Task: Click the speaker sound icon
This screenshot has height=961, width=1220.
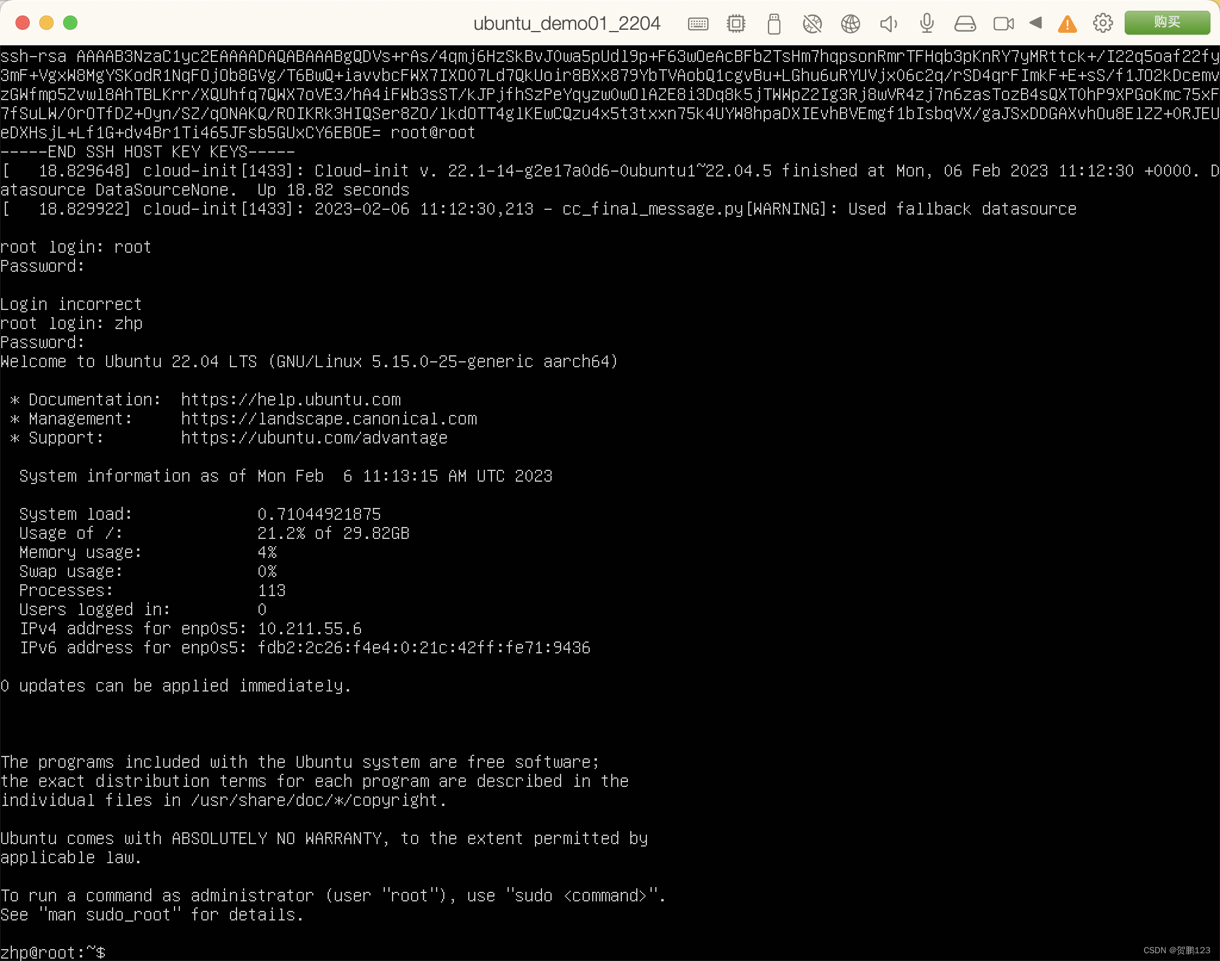Action: (x=888, y=24)
